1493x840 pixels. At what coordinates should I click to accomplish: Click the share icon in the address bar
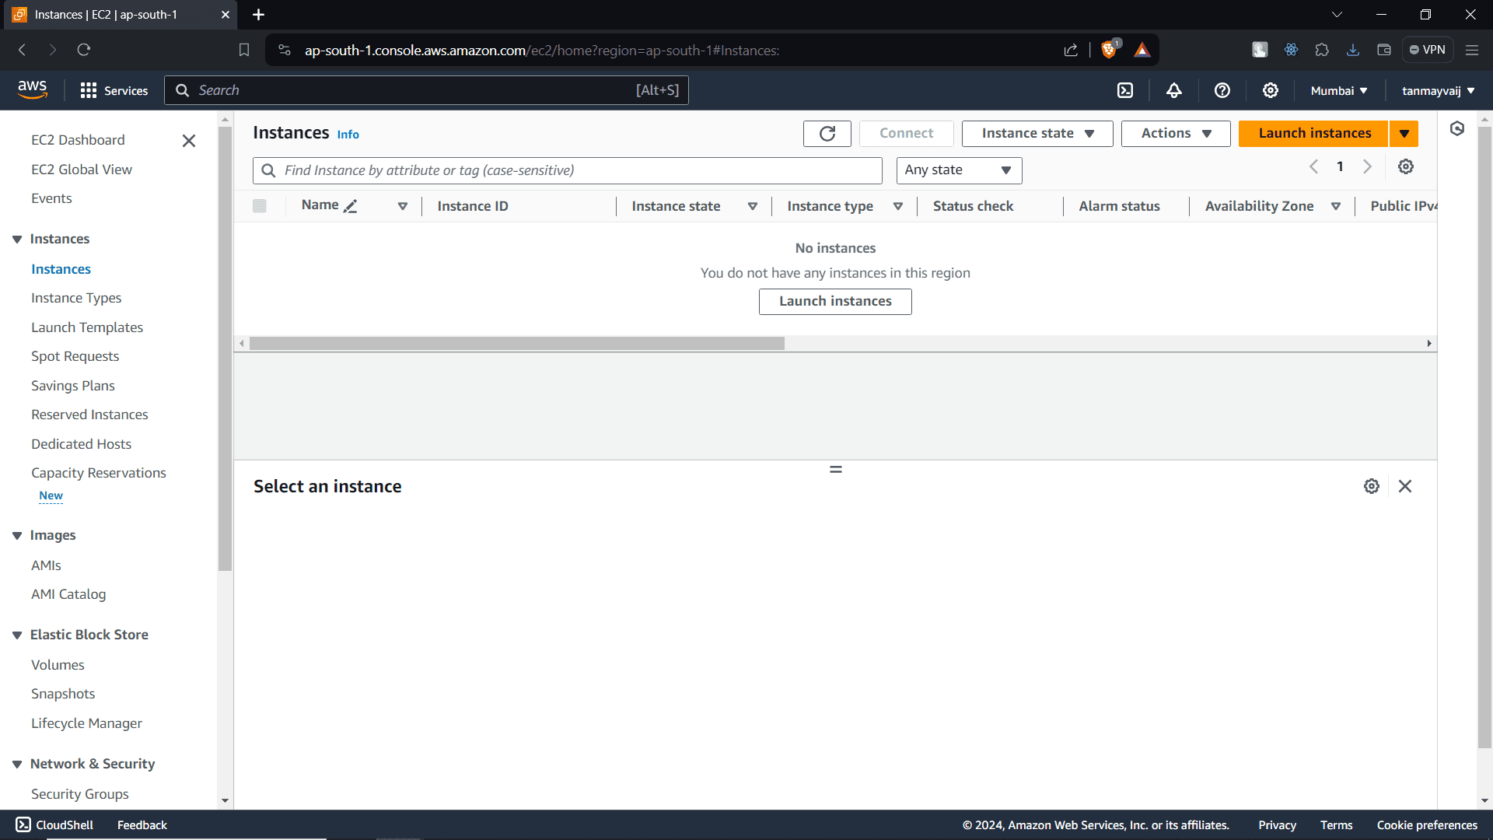point(1071,50)
